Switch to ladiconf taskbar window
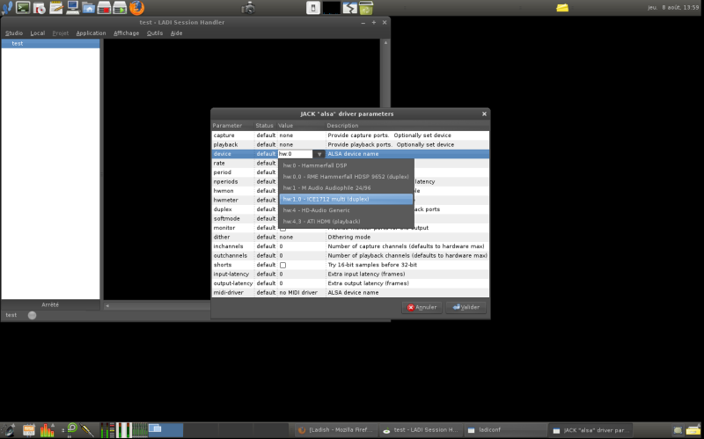 (x=505, y=430)
